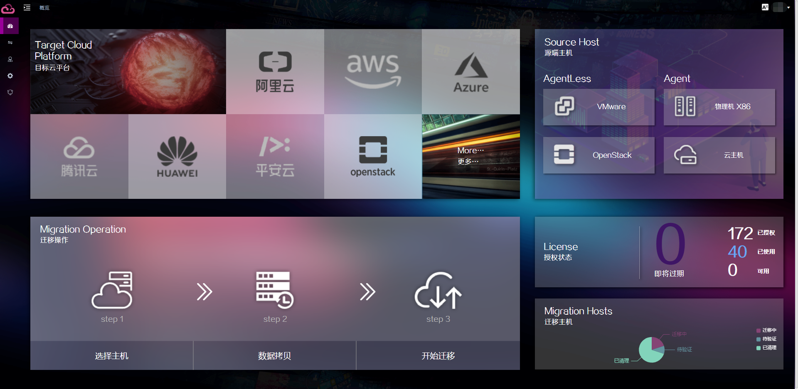798x389 pixels.
Task: Click the user avatar in the top bar
Action: click(778, 7)
